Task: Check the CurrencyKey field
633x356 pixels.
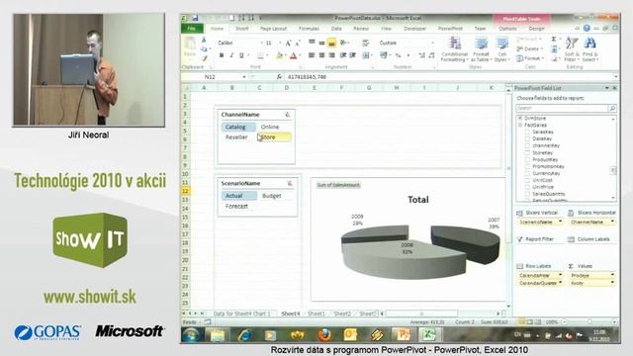Action: point(527,173)
